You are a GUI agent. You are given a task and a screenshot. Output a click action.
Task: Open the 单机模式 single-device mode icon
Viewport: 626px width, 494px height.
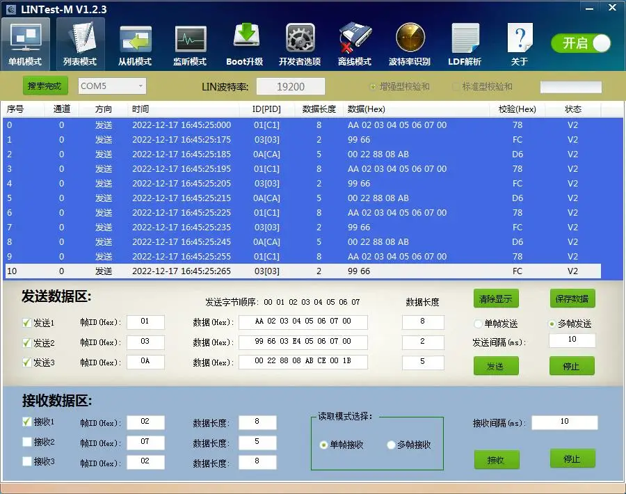[25, 43]
